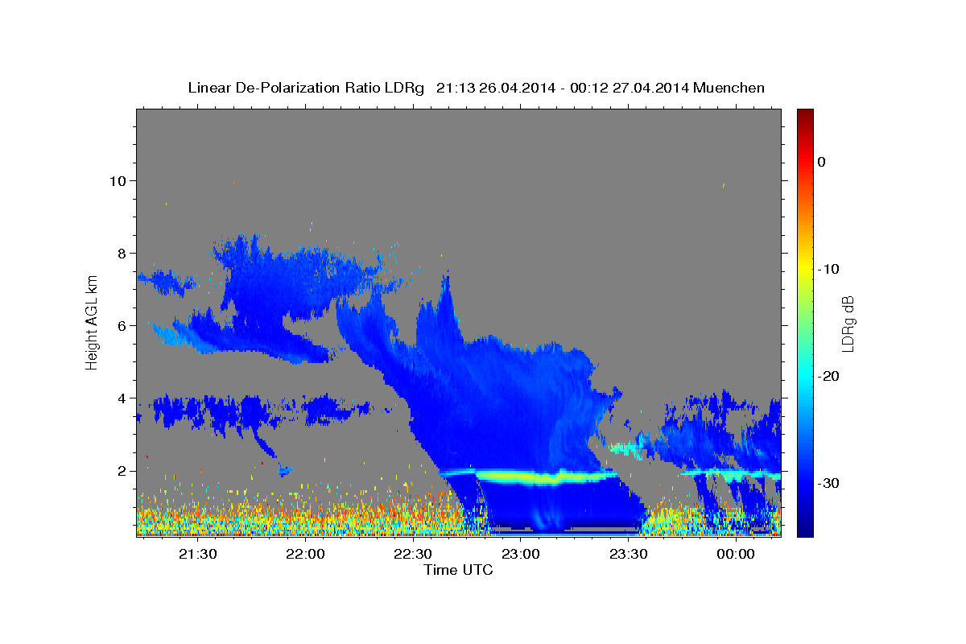
Task: Click the colorbar value -20
Action: pyautogui.click(x=828, y=376)
